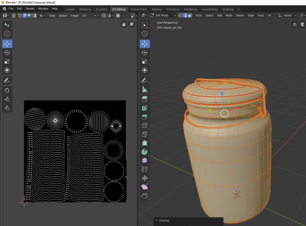
Task: Enable Vertex select mode in the viewport header
Action: click(180, 15)
